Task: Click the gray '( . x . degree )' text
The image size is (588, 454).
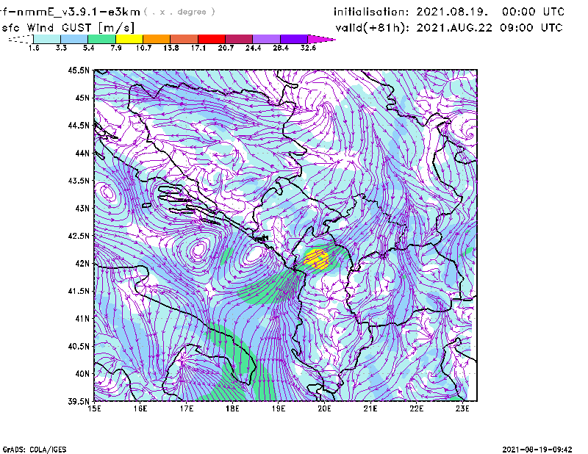Action: click(179, 12)
